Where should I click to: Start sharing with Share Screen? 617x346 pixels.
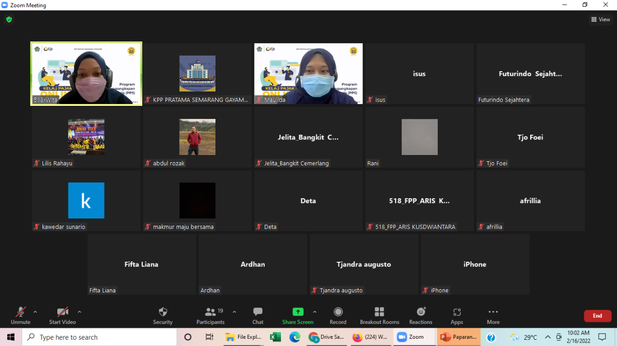tap(298, 315)
